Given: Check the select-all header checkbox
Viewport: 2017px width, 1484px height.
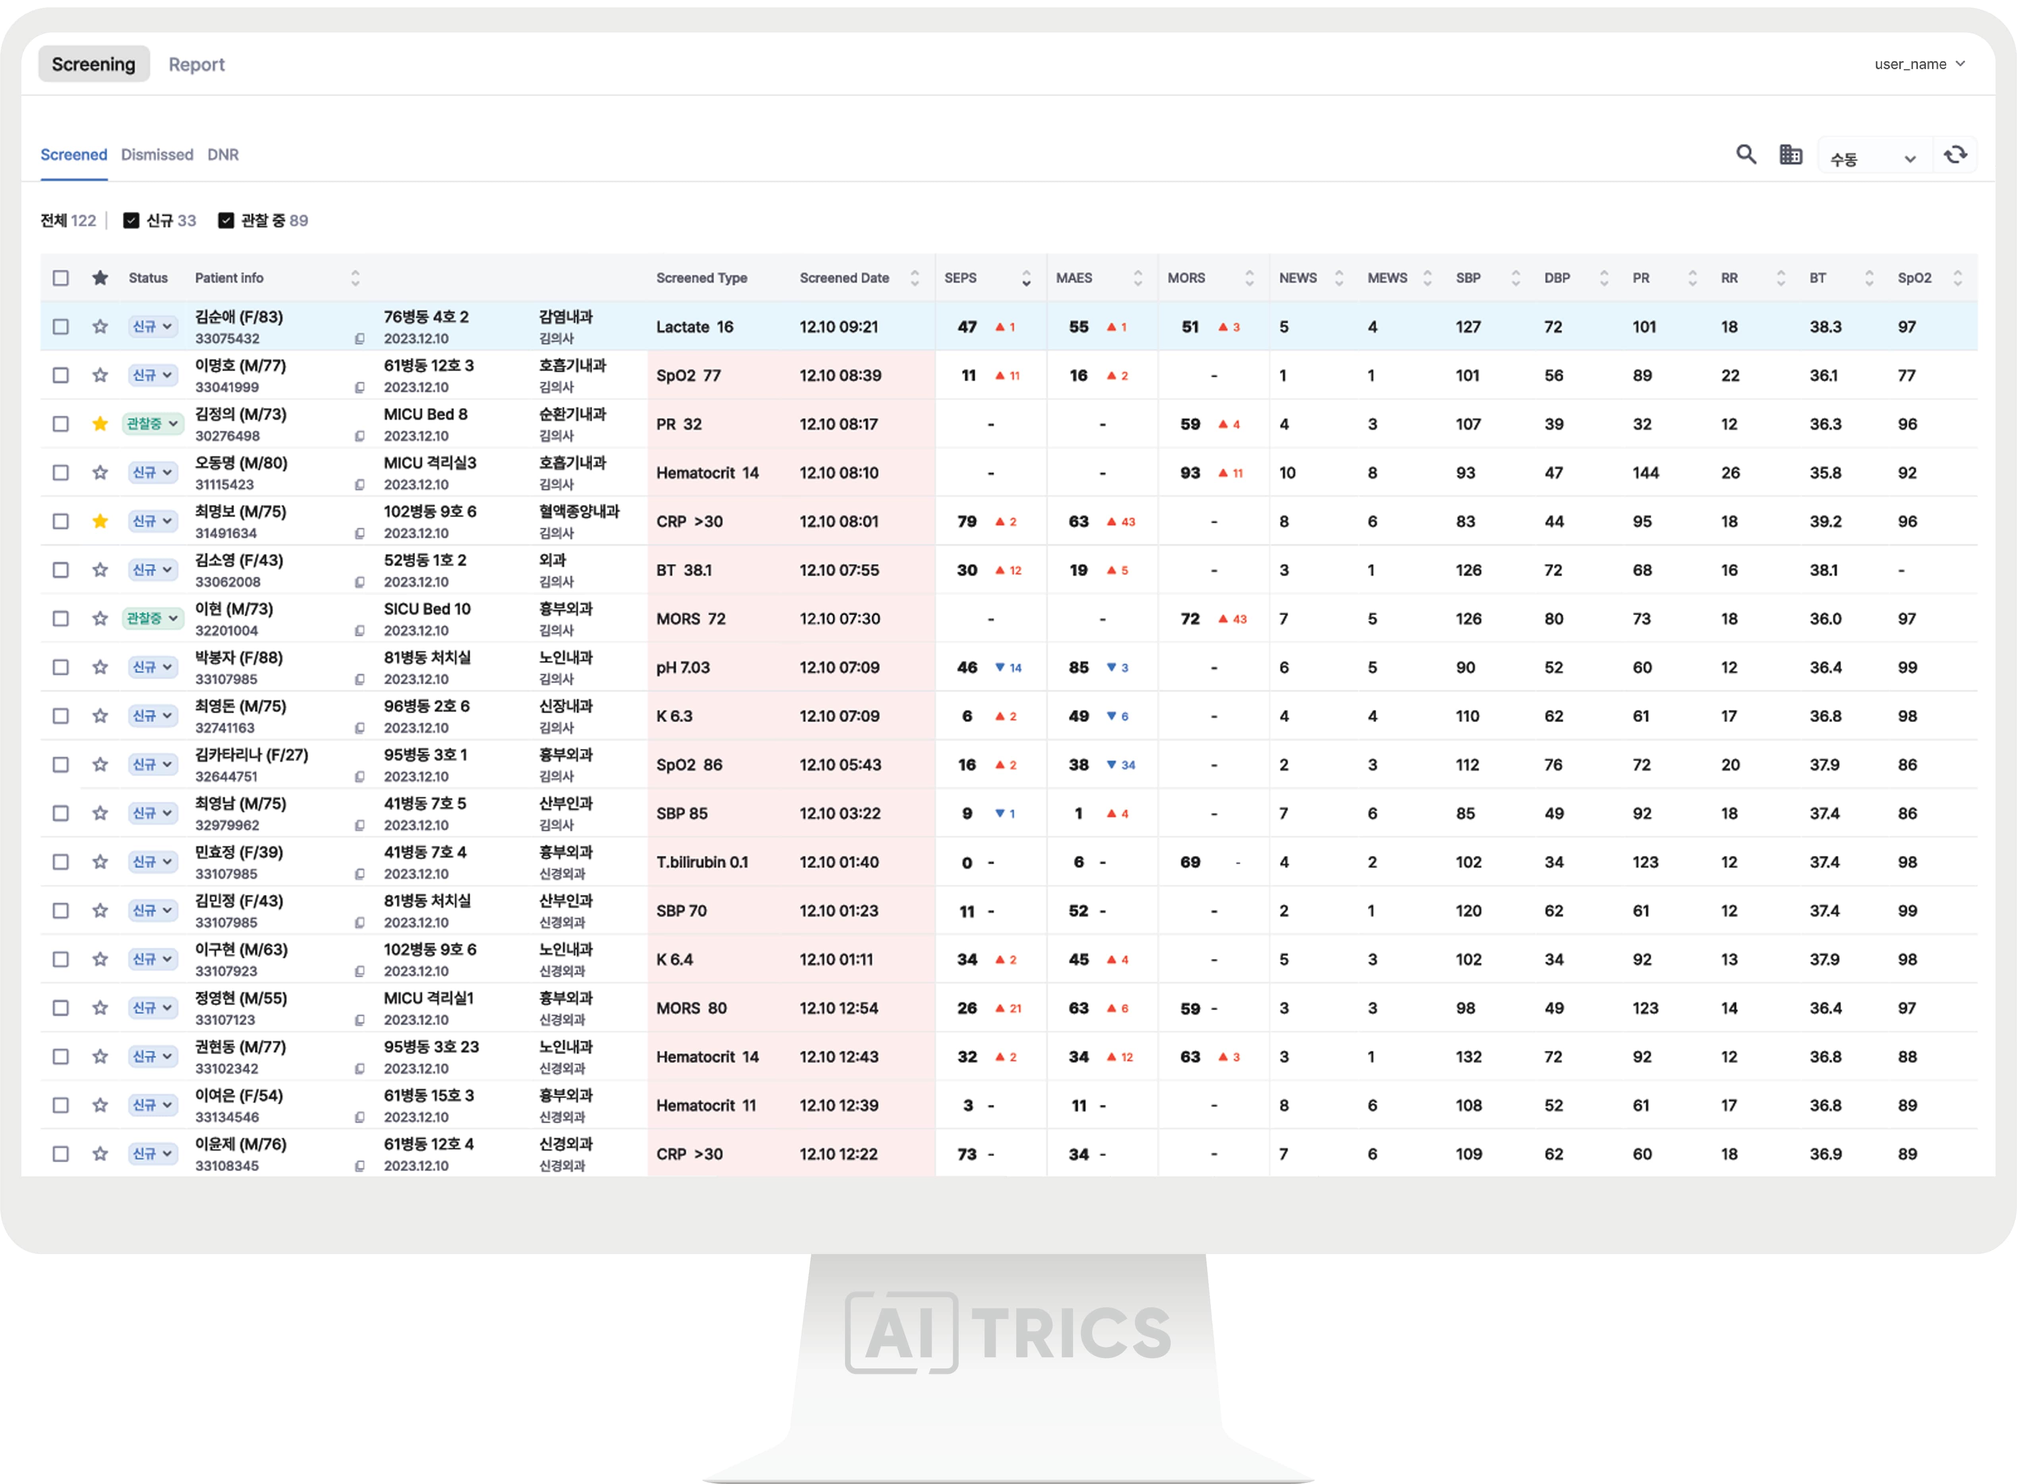Looking at the screenshot, I should 60,278.
